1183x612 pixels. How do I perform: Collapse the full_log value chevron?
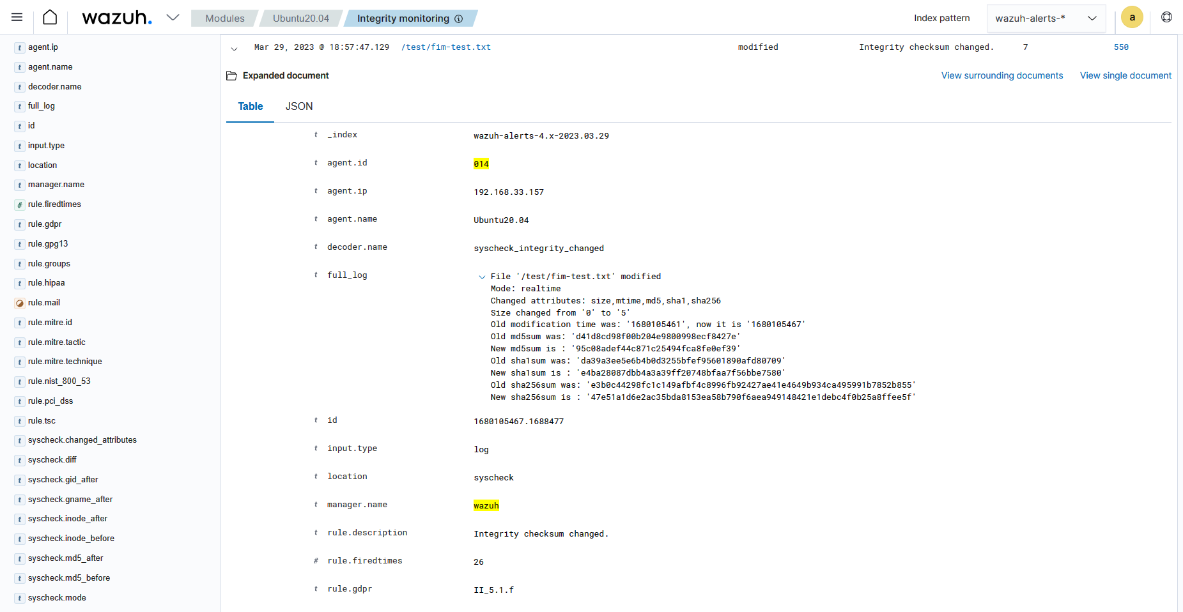482,277
